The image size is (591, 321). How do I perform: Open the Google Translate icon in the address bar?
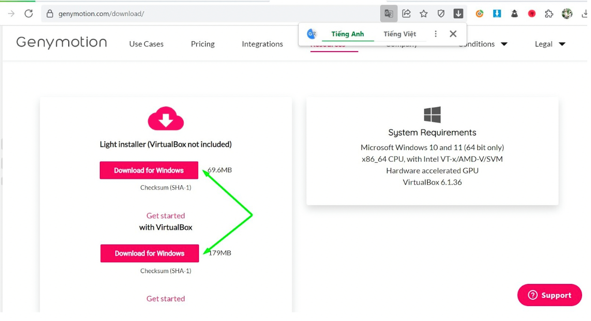pos(389,14)
